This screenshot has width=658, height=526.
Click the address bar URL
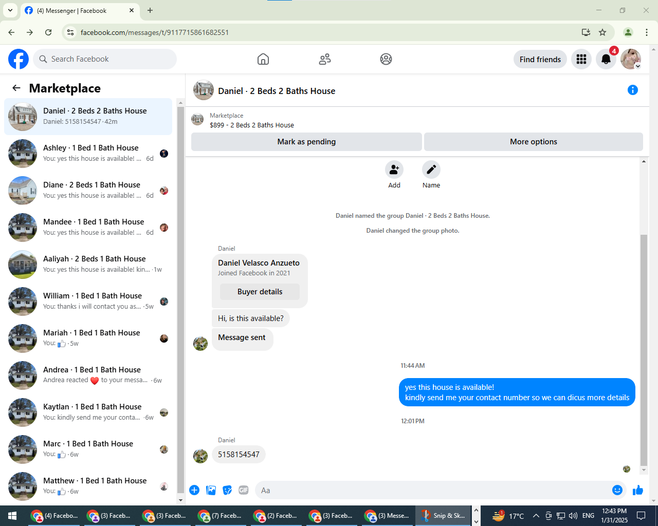click(155, 32)
